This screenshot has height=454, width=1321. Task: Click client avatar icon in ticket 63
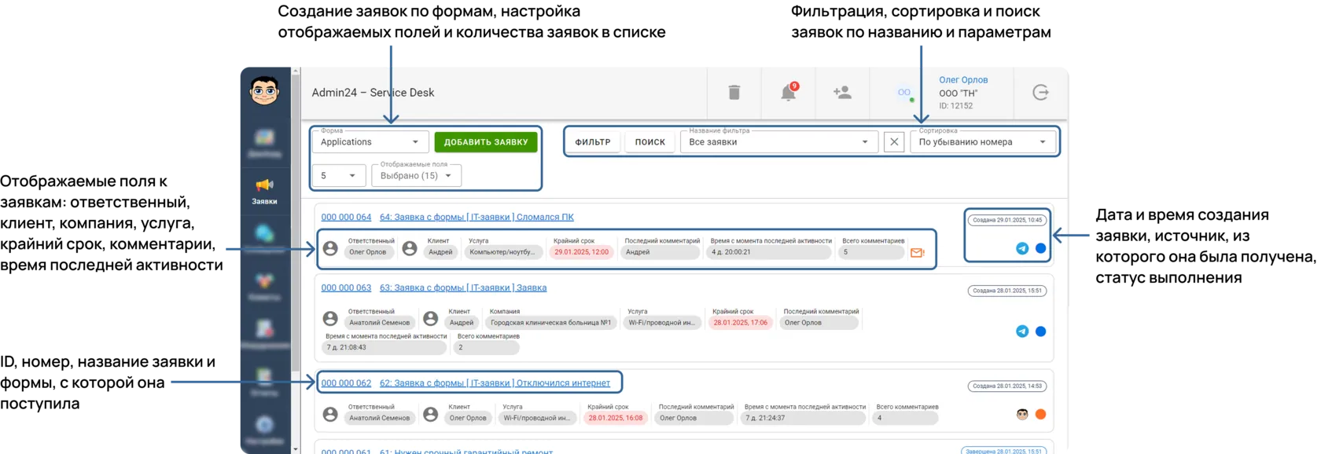point(431,318)
